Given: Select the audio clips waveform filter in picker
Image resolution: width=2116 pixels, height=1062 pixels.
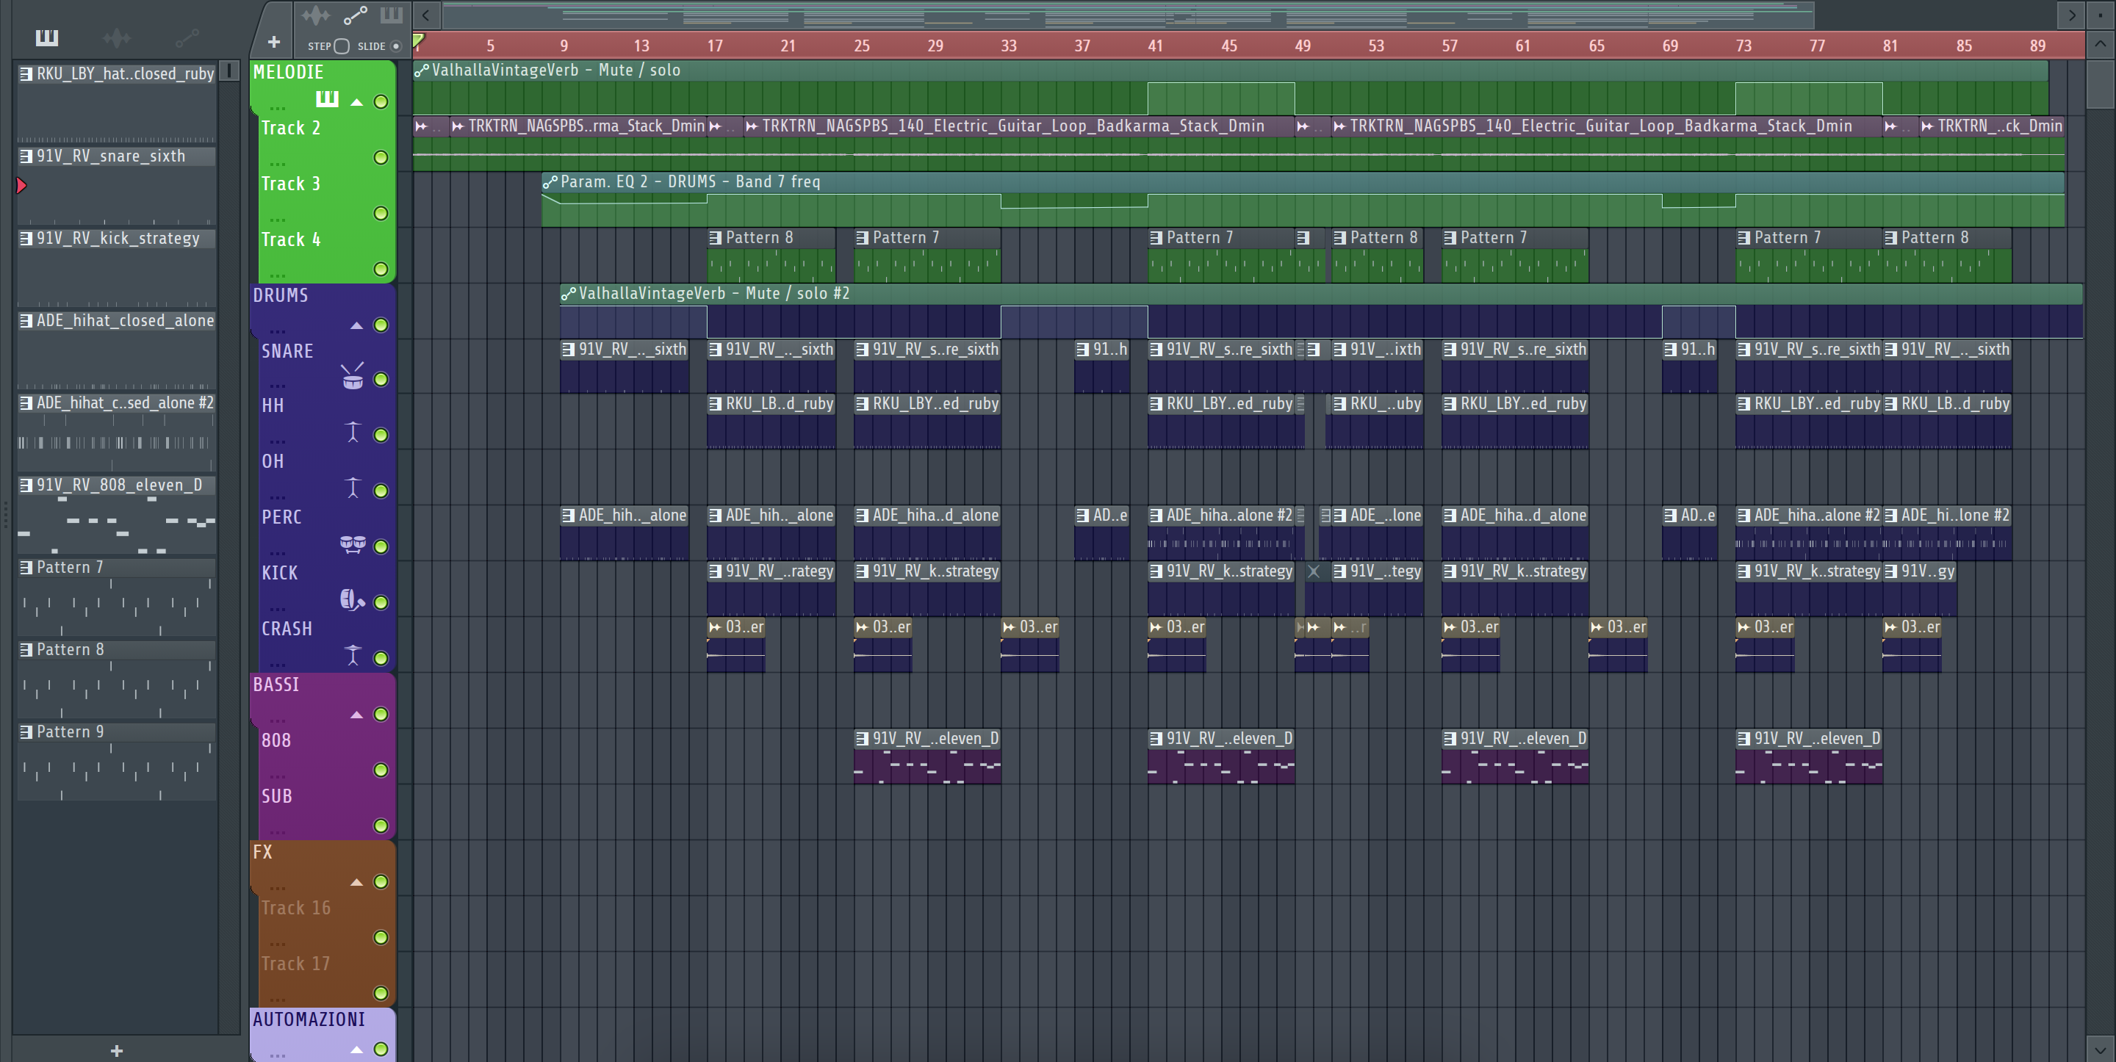Looking at the screenshot, I should tap(117, 37).
